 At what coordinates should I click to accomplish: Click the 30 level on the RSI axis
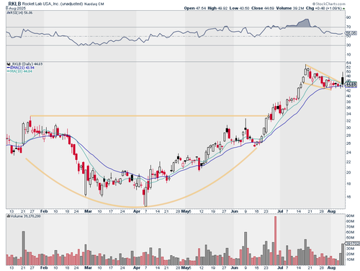point(348,45)
